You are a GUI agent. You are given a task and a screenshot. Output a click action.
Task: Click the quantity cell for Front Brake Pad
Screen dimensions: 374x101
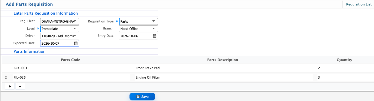[344, 68]
